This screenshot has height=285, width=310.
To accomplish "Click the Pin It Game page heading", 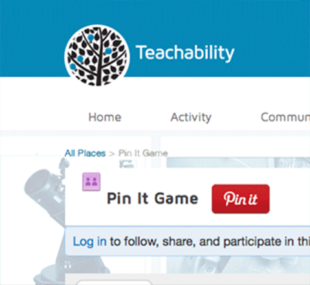I will point(153,199).
